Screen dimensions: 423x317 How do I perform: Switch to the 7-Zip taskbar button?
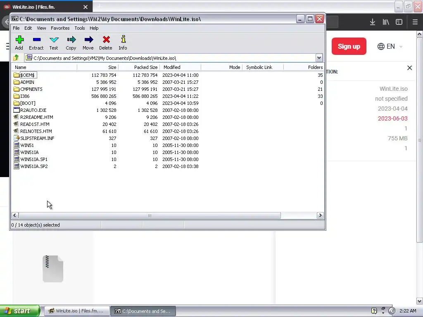143,311
